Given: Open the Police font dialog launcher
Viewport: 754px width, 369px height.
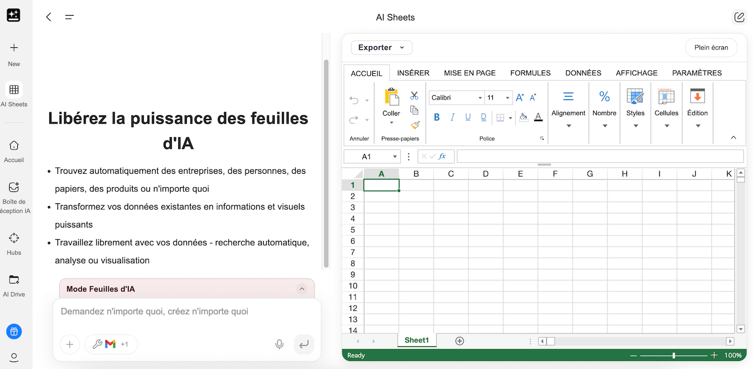Looking at the screenshot, I should (542, 139).
